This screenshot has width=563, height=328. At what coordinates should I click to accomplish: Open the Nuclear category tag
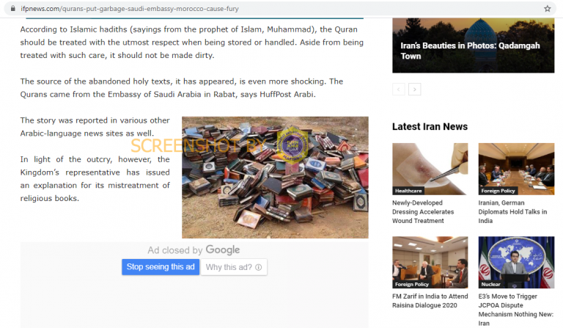pyautogui.click(x=490, y=284)
